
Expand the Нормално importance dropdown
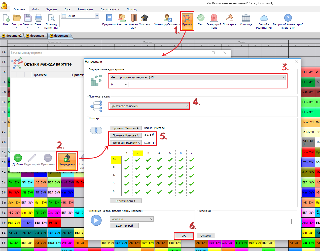(x=131, y=219)
